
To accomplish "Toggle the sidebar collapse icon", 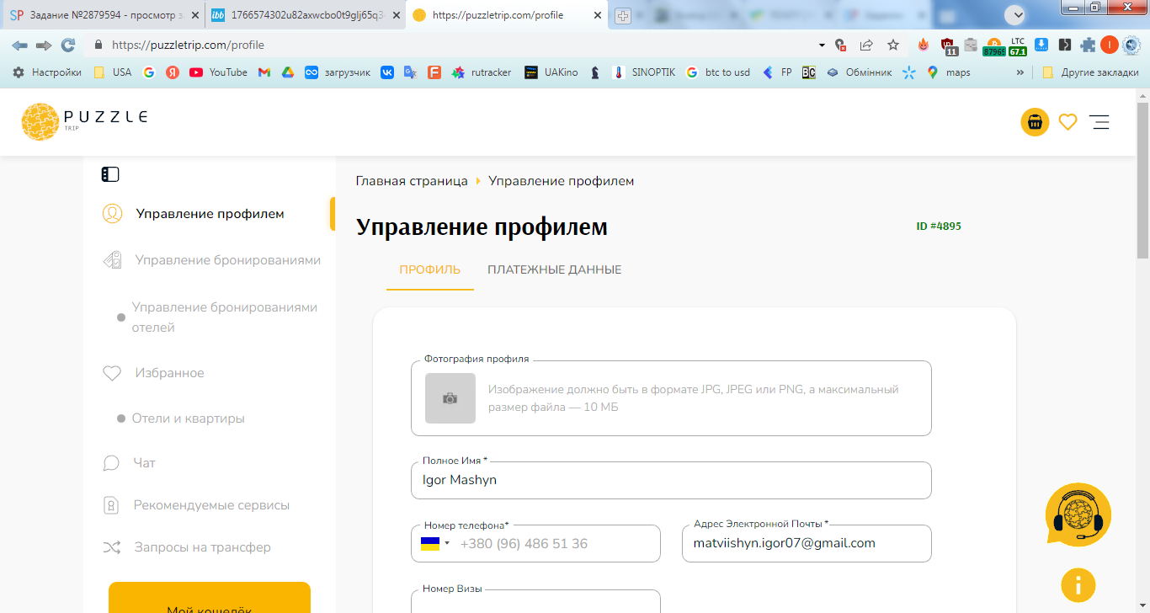I will tap(110, 174).
